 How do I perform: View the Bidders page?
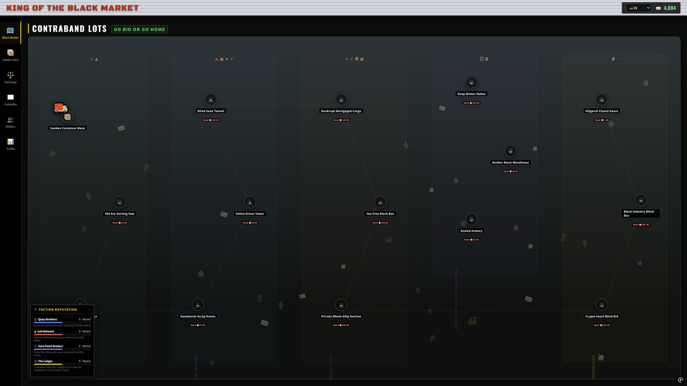[x=10, y=122]
